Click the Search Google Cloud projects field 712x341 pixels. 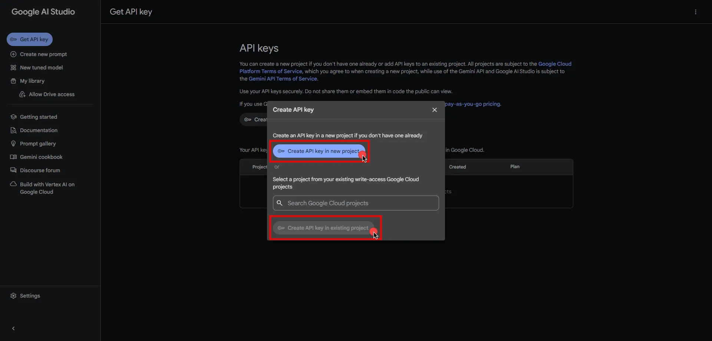tap(355, 203)
